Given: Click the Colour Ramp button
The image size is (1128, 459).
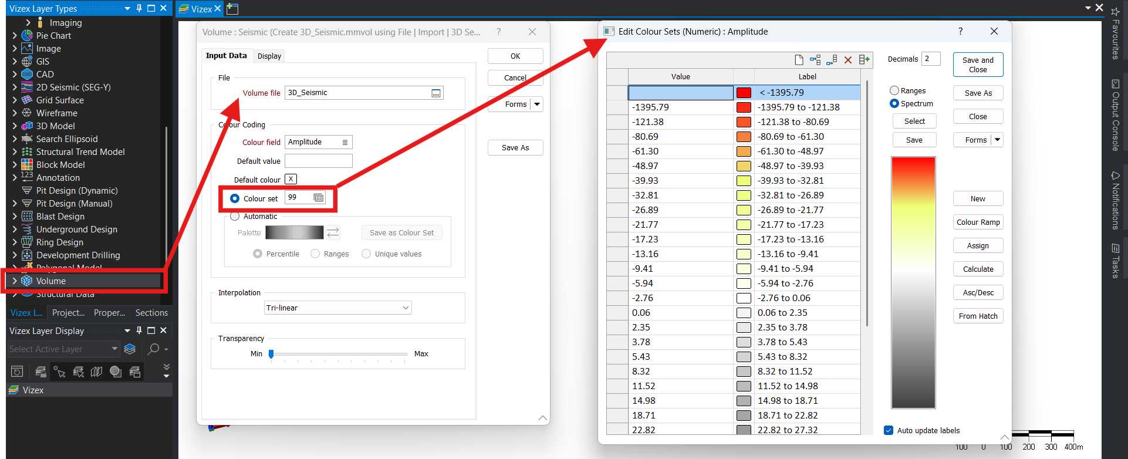Looking at the screenshot, I should tap(978, 222).
